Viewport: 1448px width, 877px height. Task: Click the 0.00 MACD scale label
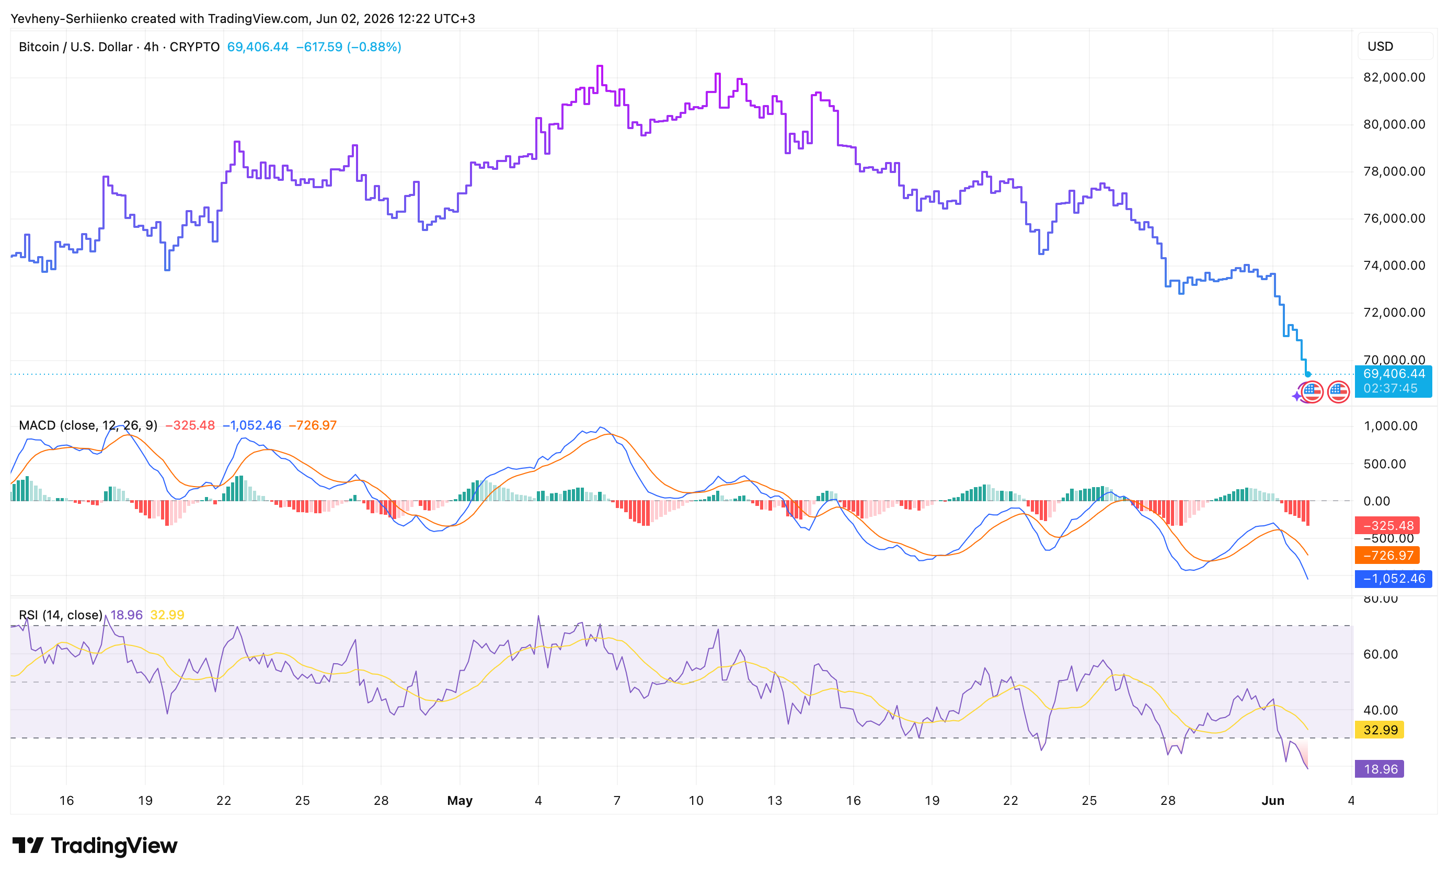tap(1377, 501)
